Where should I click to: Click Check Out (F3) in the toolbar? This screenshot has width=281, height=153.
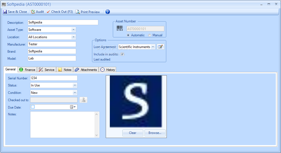pyautogui.click(x=60, y=12)
